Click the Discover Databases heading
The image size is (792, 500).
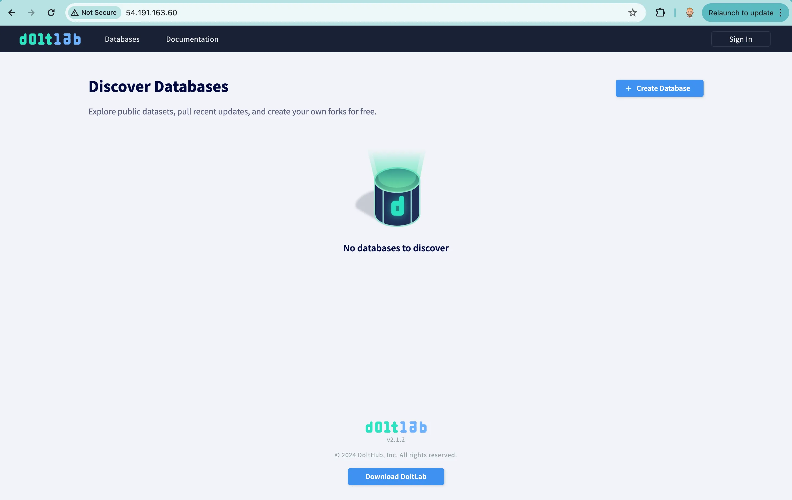[x=158, y=86]
